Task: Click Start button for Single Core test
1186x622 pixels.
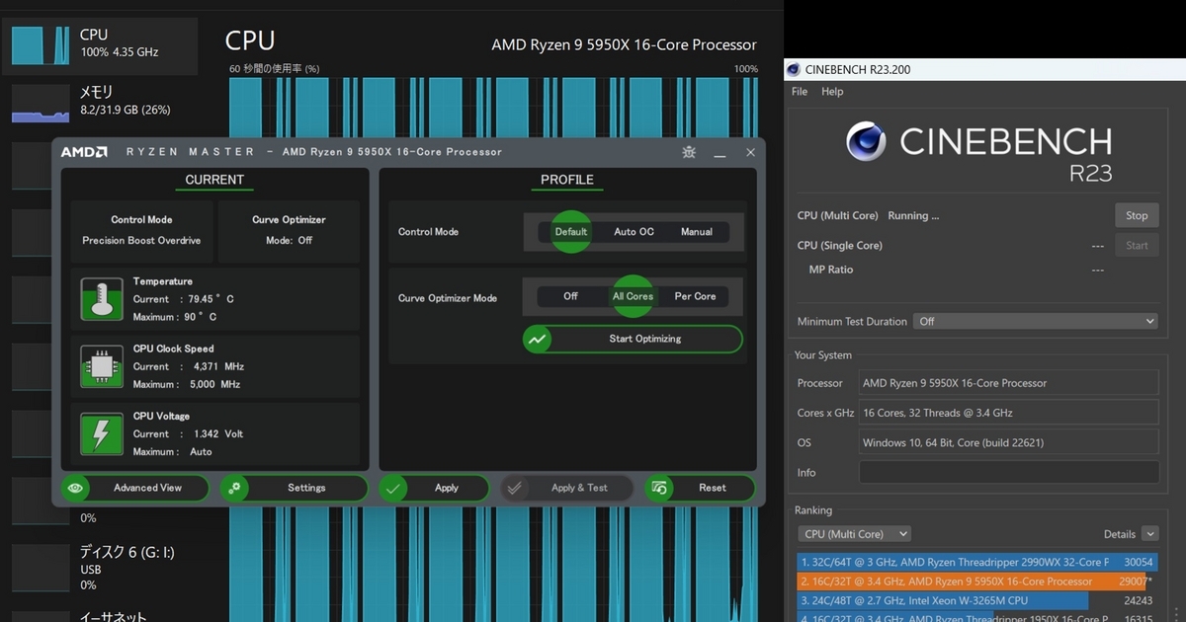Action: (1137, 245)
